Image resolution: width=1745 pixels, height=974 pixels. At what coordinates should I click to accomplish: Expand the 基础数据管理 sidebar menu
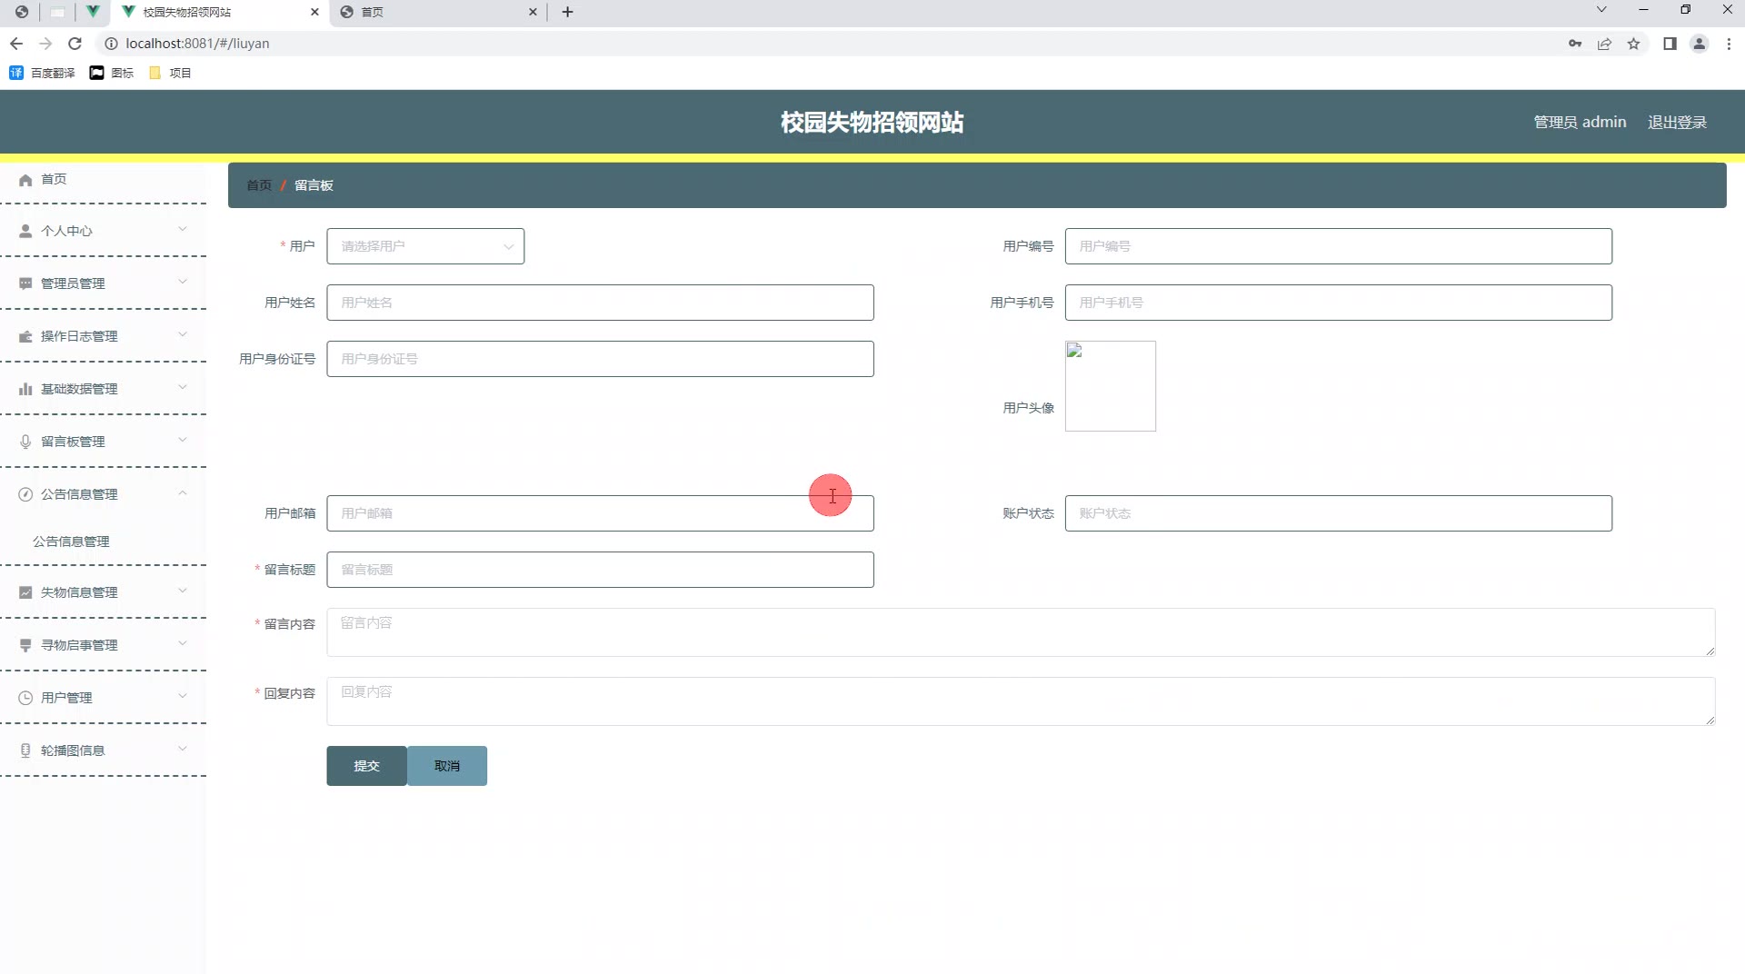click(183, 387)
